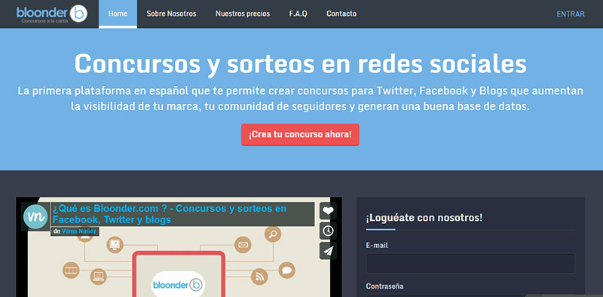Click the envelope mail icon in video
Screen dimensions: 603x297
pos(243,245)
